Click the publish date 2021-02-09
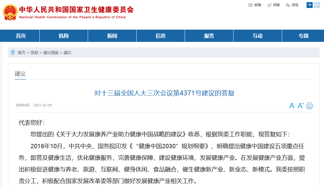 [42, 105]
